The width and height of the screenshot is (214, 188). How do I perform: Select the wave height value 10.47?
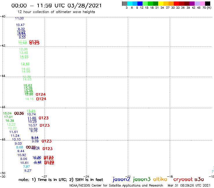pyautogui.click(x=20, y=25)
